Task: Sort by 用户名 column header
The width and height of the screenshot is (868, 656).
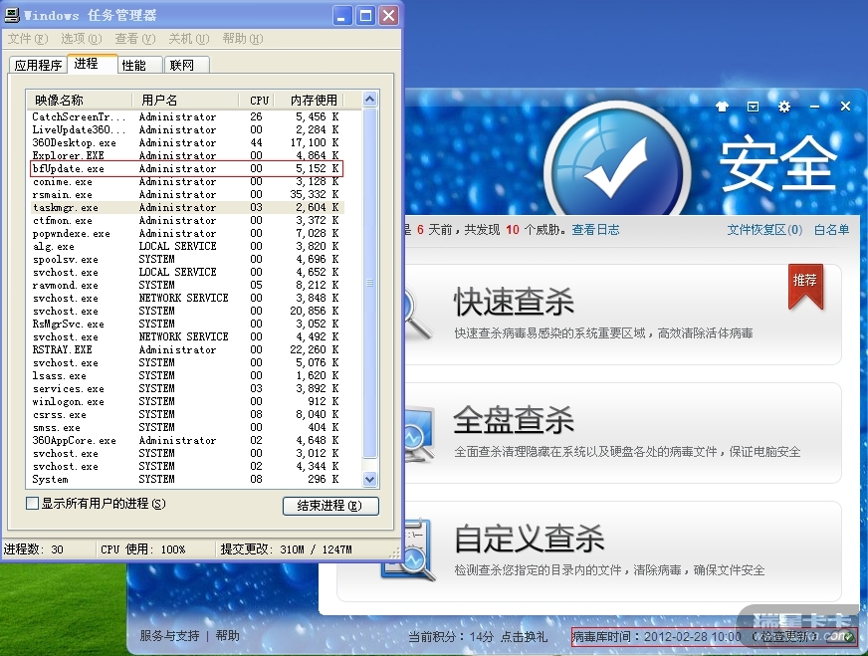Action: click(x=185, y=101)
